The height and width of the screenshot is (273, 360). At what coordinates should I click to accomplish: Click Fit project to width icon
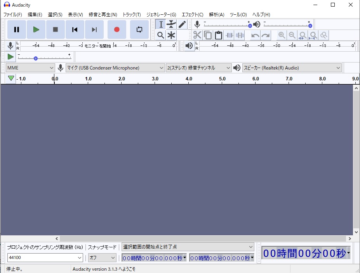point(313,35)
